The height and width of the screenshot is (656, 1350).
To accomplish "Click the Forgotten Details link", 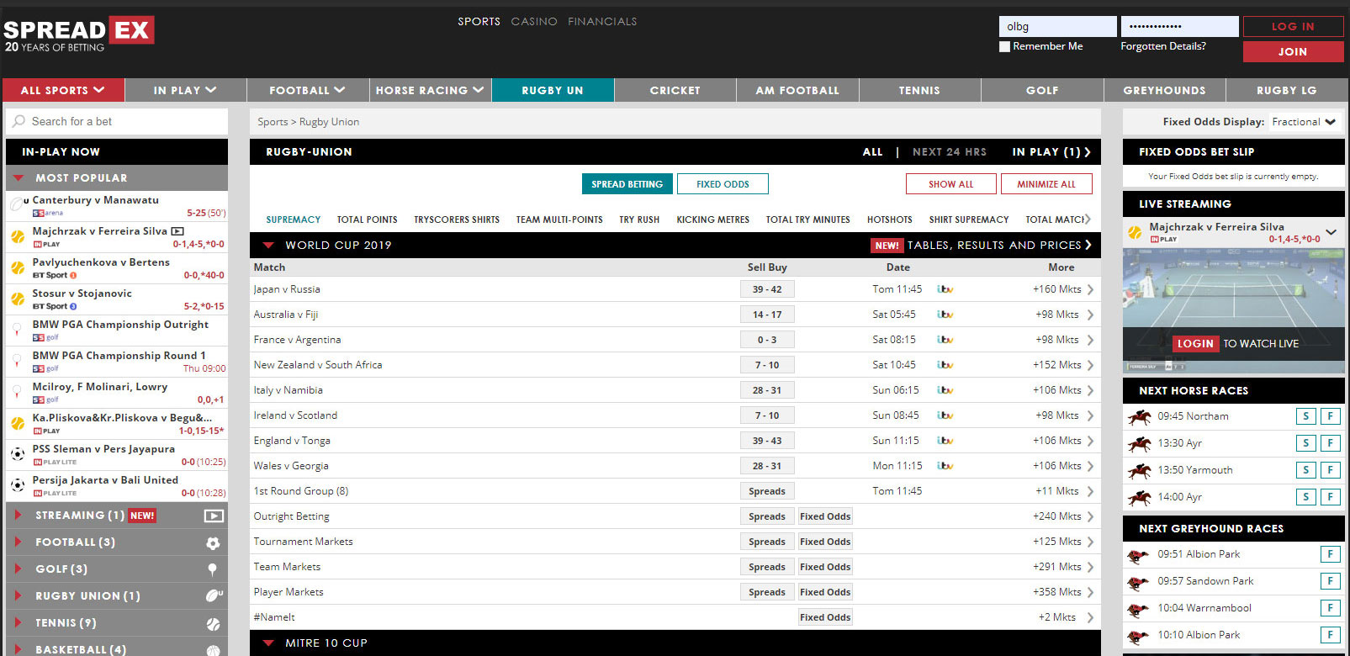I will pyautogui.click(x=1162, y=46).
